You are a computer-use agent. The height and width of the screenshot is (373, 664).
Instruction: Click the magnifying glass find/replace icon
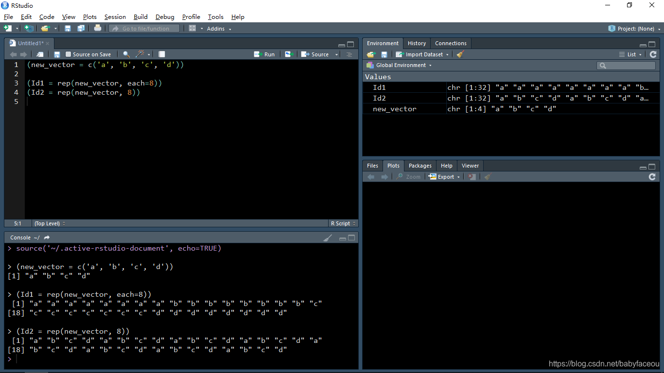coord(126,54)
